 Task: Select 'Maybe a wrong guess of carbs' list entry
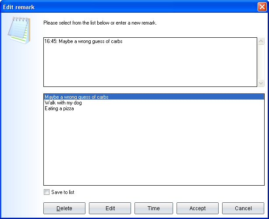tap(77, 97)
